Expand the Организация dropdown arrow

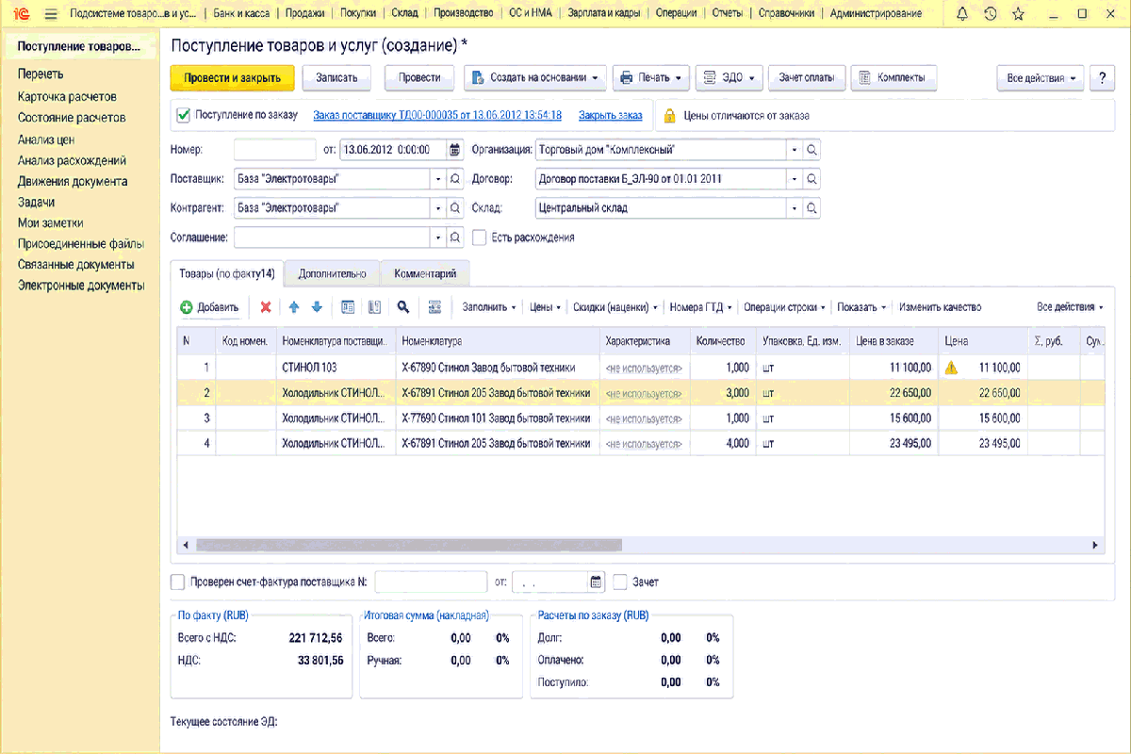point(794,150)
